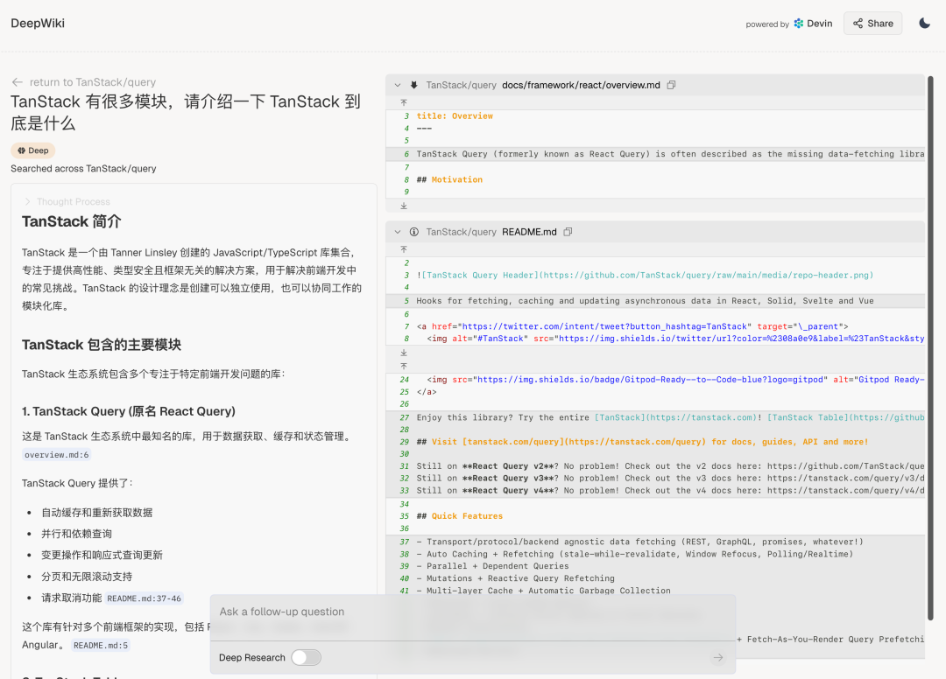This screenshot has width=946, height=679.
Task: Click 'Mutations + Reactive Query Refetching' line
Action: point(515,578)
